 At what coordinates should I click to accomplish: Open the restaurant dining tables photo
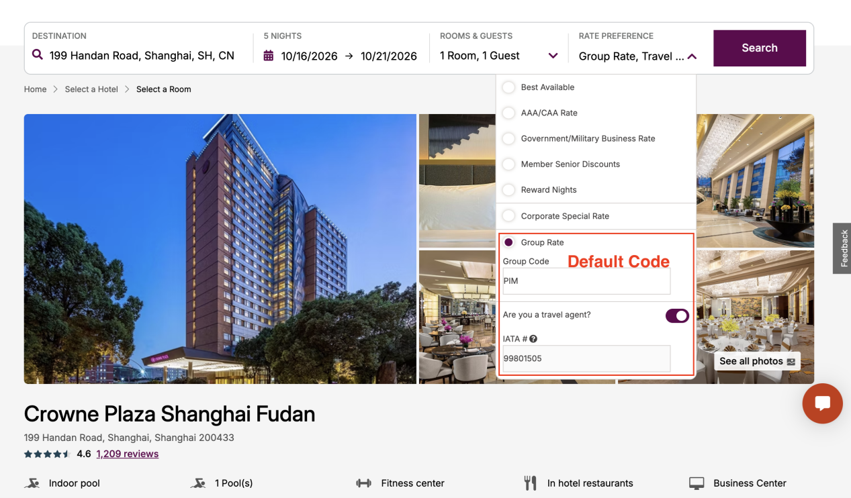(x=457, y=317)
